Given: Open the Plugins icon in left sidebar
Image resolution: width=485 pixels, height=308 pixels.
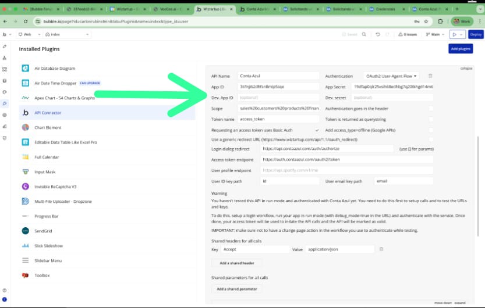Looking at the screenshot, I should coord(4,103).
